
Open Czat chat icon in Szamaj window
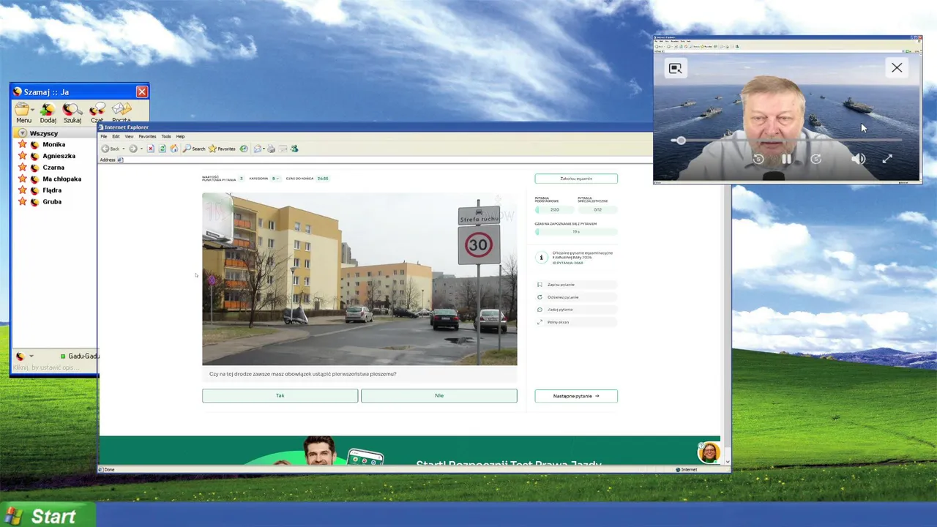click(x=97, y=113)
